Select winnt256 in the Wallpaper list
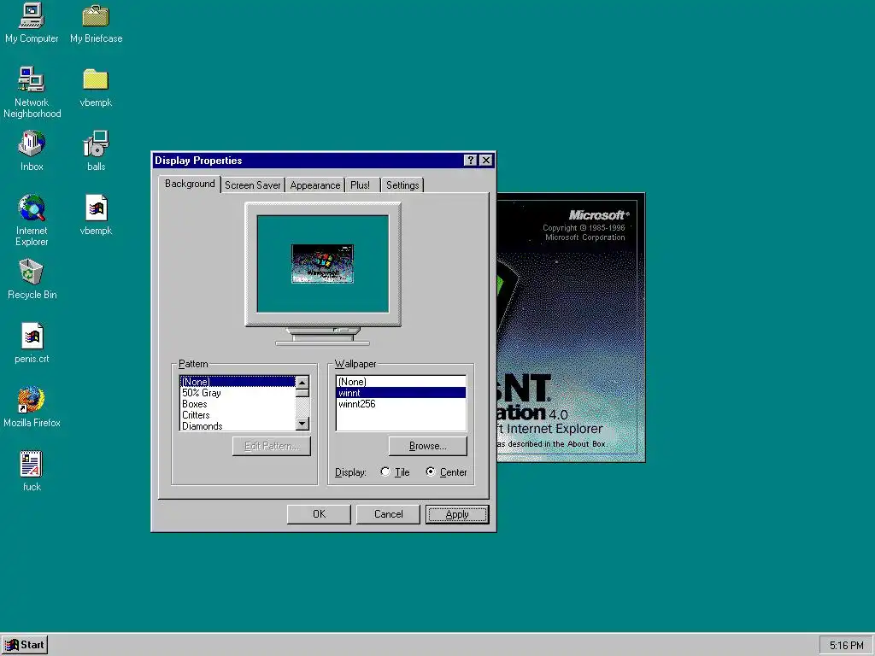The height and width of the screenshot is (656, 875). pyautogui.click(x=401, y=404)
